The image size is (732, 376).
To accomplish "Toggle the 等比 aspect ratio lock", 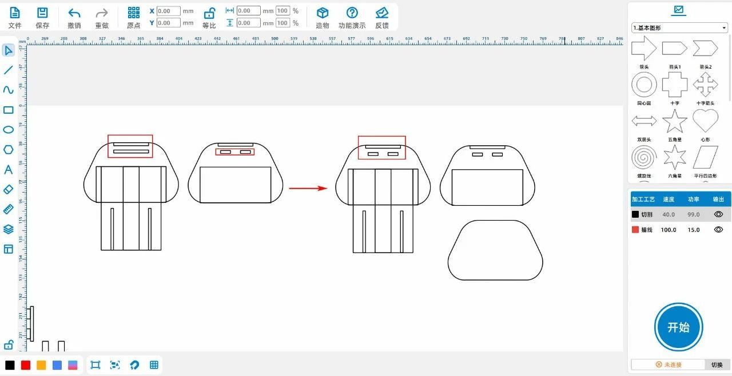I will click(209, 13).
